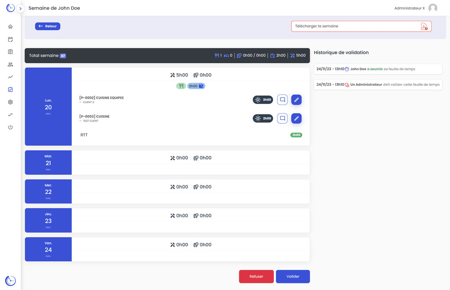Open the users sidebar icon
This screenshot has height=290, width=450.
click(10, 64)
